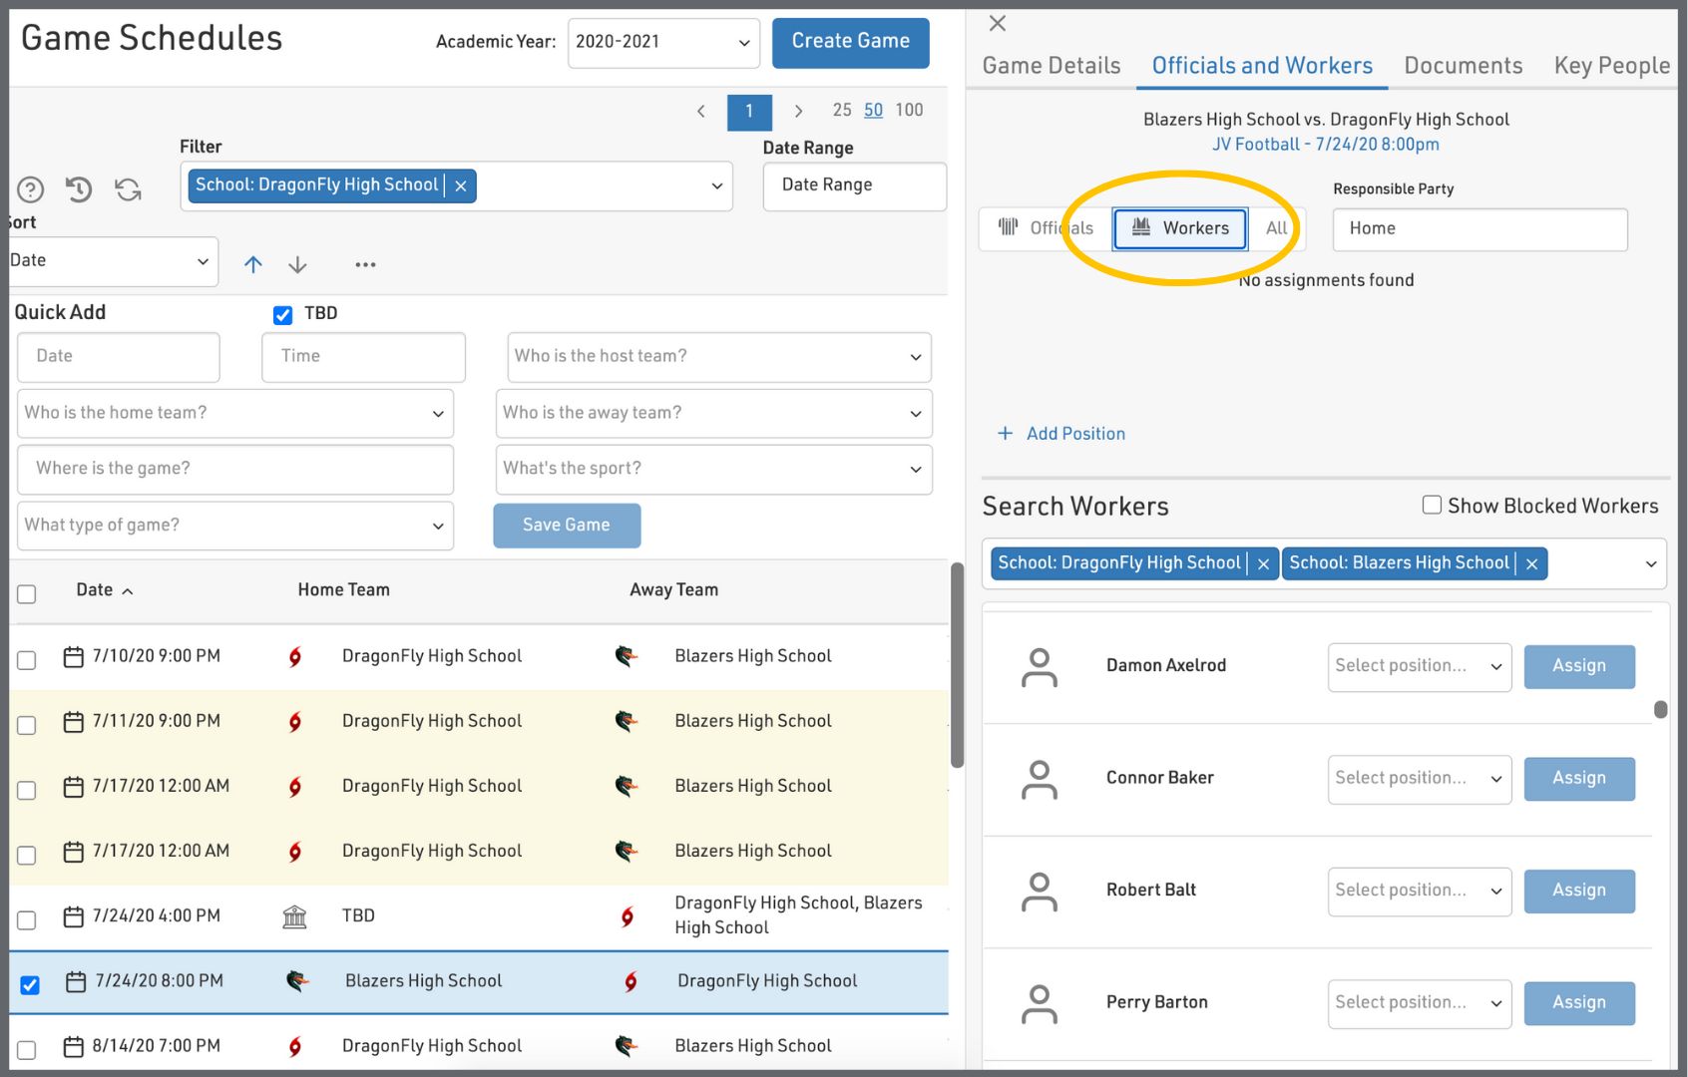The width and height of the screenshot is (1688, 1077).
Task: Sort ascending with the up arrow
Action: click(253, 264)
